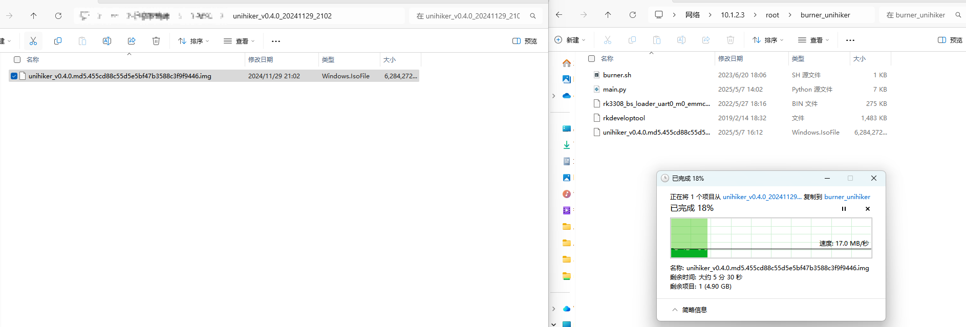Image resolution: width=966 pixels, height=327 pixels.
Task: Click the Rename icon in left window toolbar
Action: pos(107,41)
